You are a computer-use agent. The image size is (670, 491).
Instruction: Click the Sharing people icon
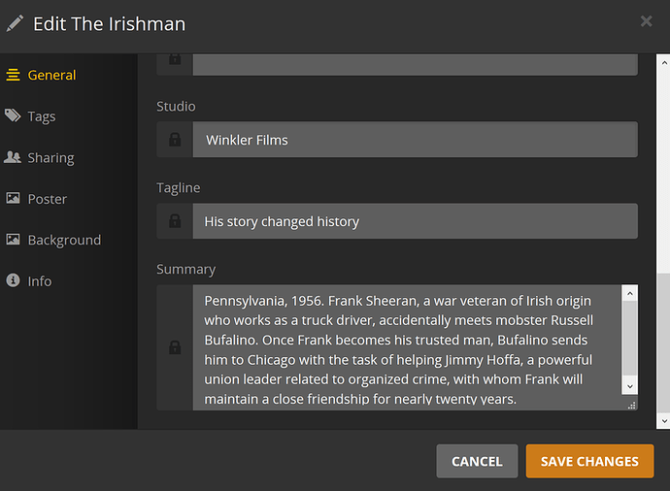13,157
